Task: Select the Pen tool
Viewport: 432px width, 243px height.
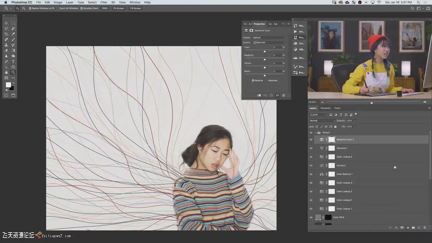Action: 6,61
